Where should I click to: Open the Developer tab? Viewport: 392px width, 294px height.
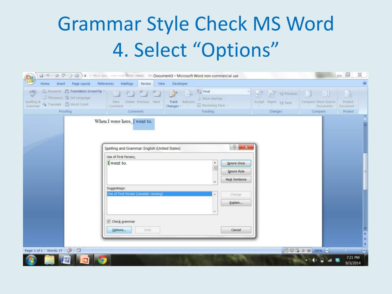pos(180,83)
